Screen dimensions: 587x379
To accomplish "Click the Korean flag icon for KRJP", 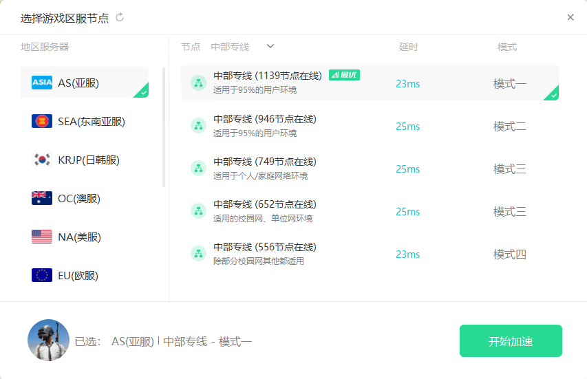I will [x=42, y=160].
